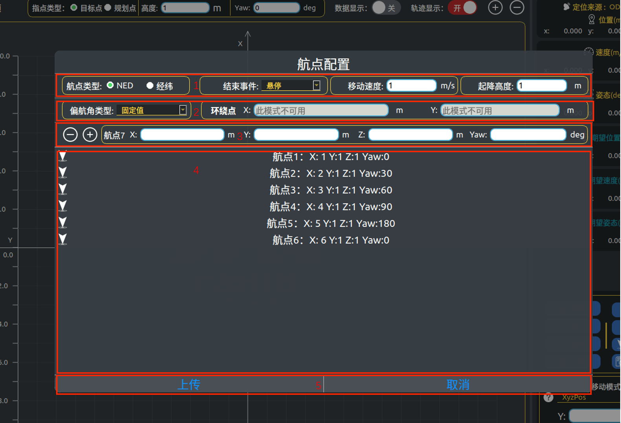This screenshot has width=621, height=423.
Task: Click the help question mark icon
Action: pos(548,397)
